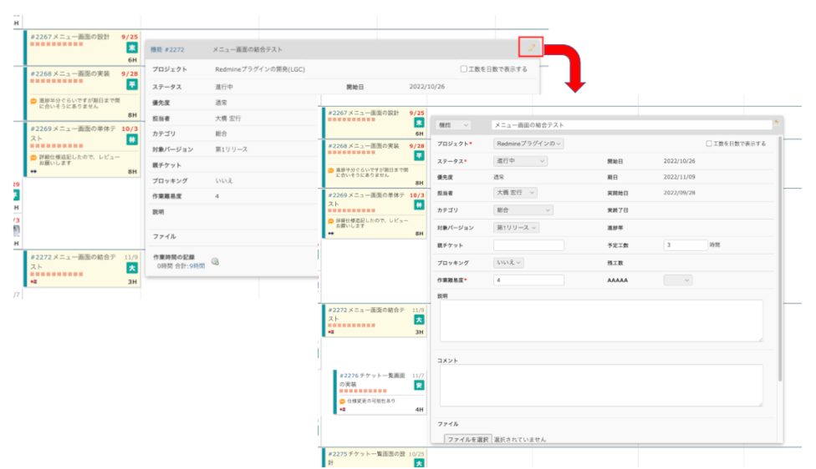Click the orange comment icon on ticket #2276
816x469 pixels.
click(x=343, y=401)
